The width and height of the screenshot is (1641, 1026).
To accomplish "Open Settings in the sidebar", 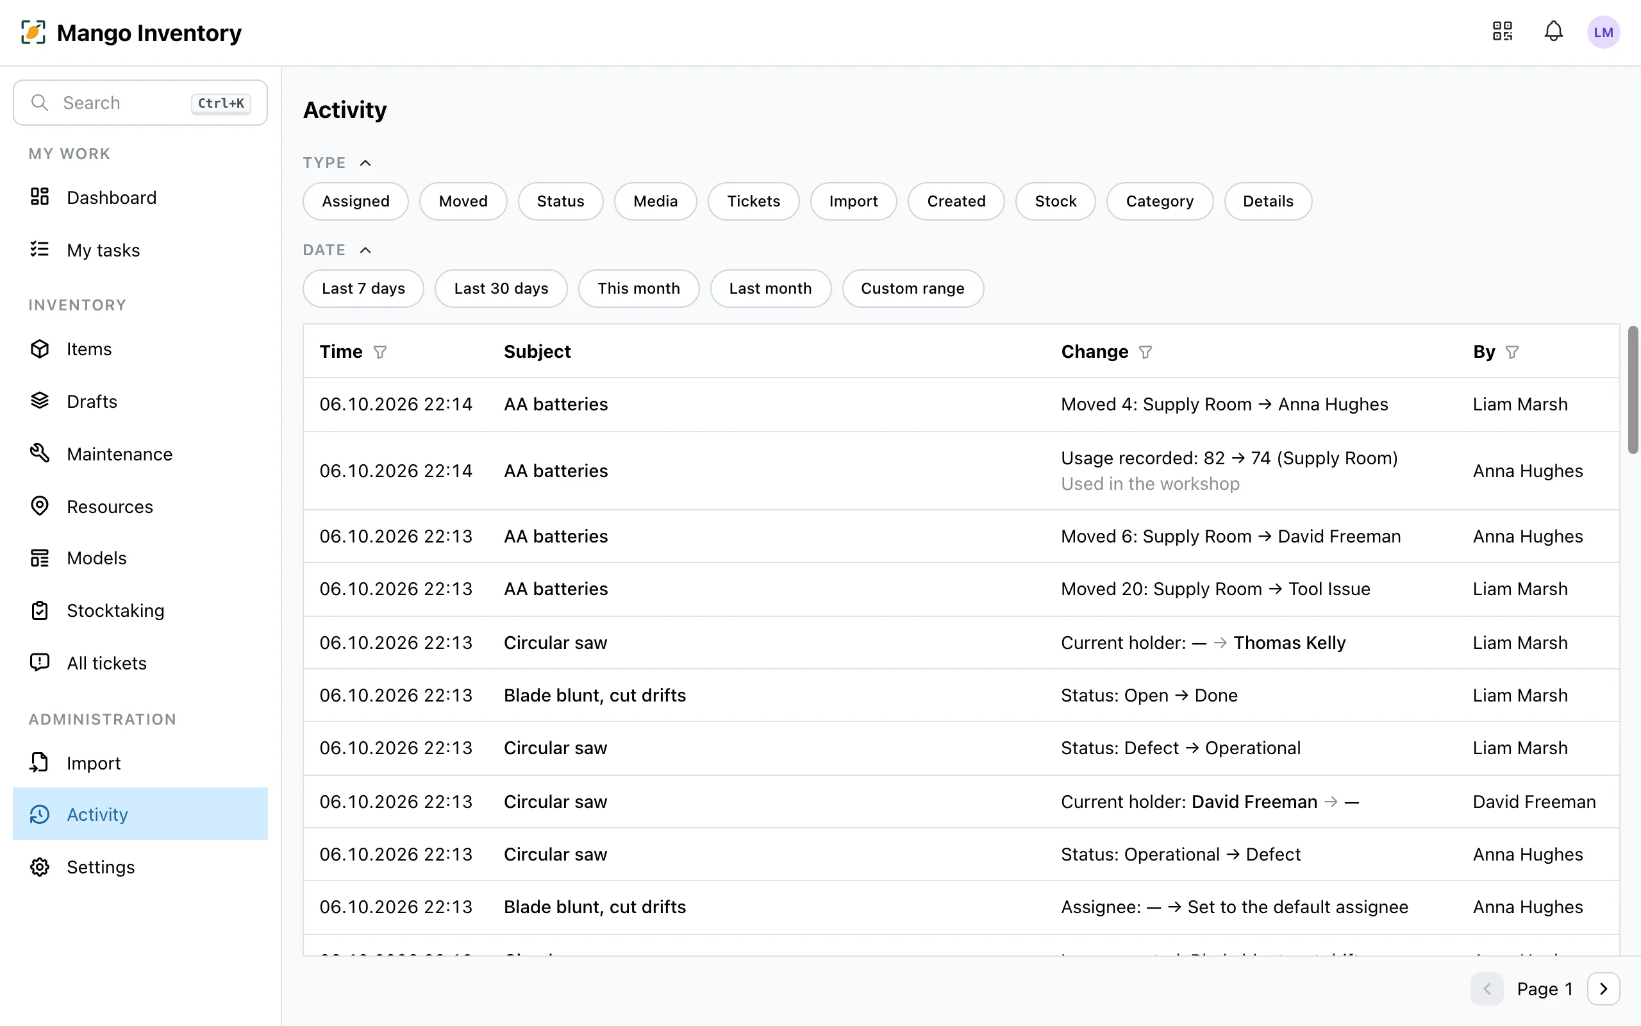I will click(x=140, y=866).
